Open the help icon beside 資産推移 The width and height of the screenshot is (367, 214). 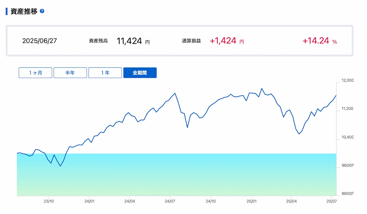42,11
